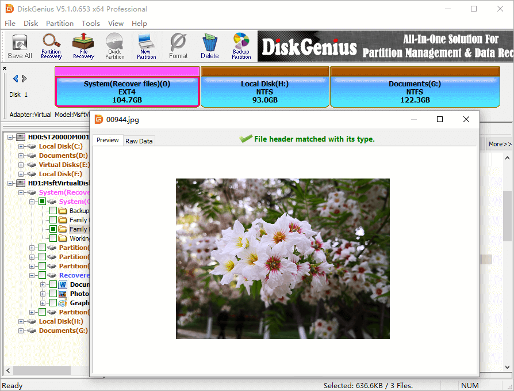Click the More>> button

[499, 144]
